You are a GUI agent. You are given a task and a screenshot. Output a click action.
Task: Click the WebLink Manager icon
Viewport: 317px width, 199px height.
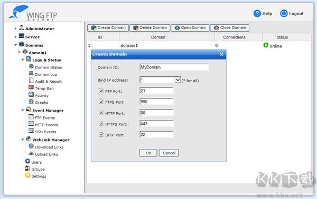(29, 139)
